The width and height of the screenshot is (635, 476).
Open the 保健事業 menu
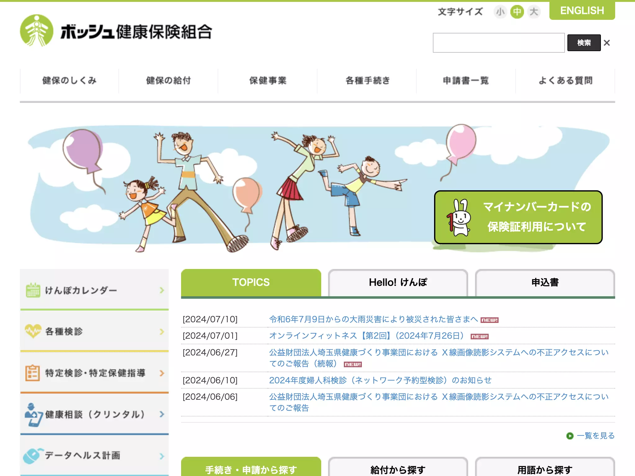pyautogui.click(x=268, y=81)
